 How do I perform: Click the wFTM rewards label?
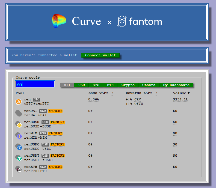(139, 104)
